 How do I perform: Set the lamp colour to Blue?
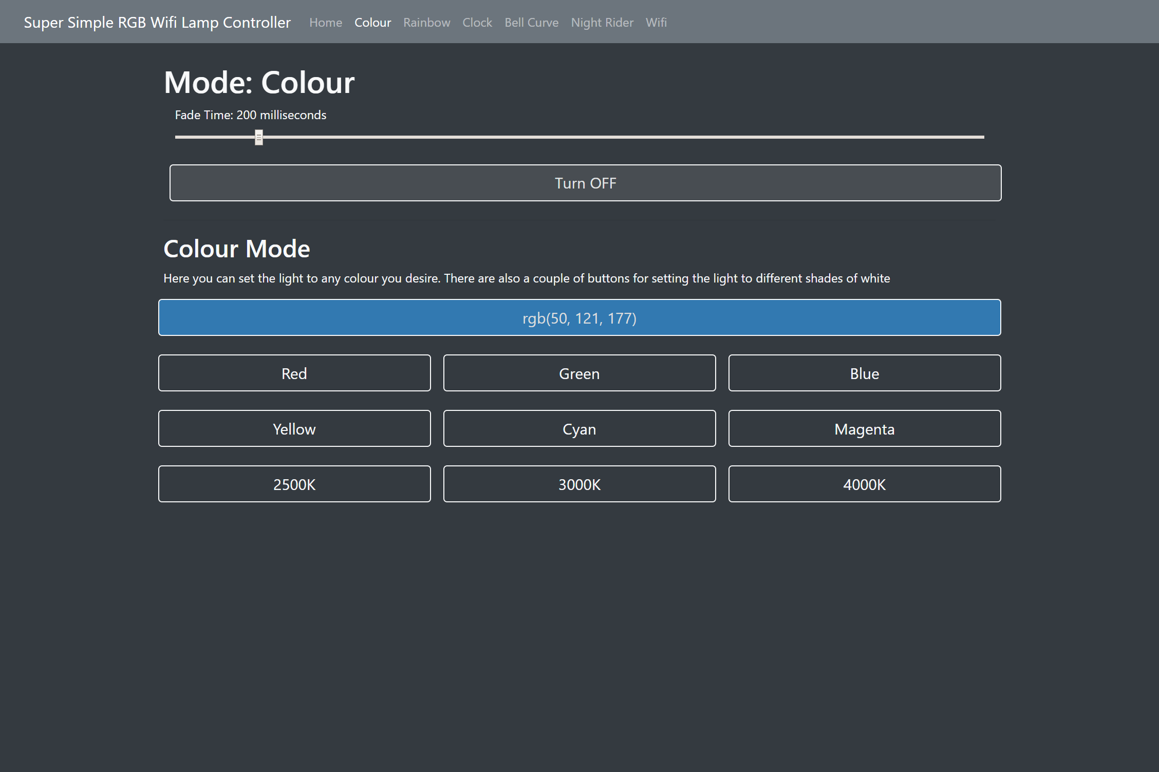pos(864,373)
